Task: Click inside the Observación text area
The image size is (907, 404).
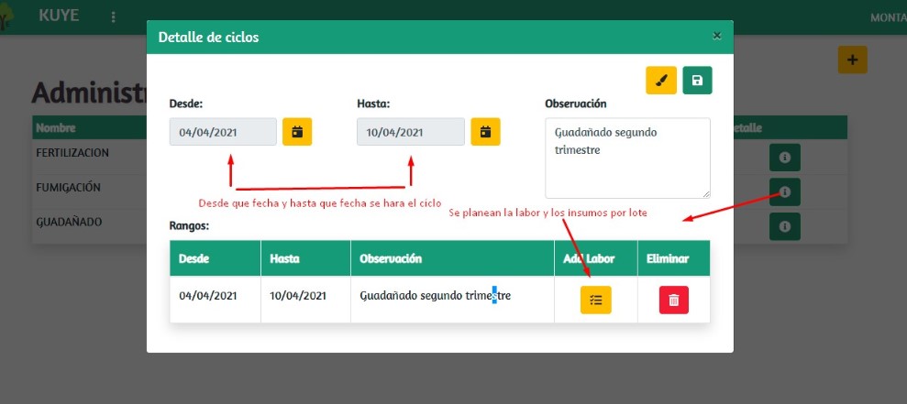Action: point(627,158)
